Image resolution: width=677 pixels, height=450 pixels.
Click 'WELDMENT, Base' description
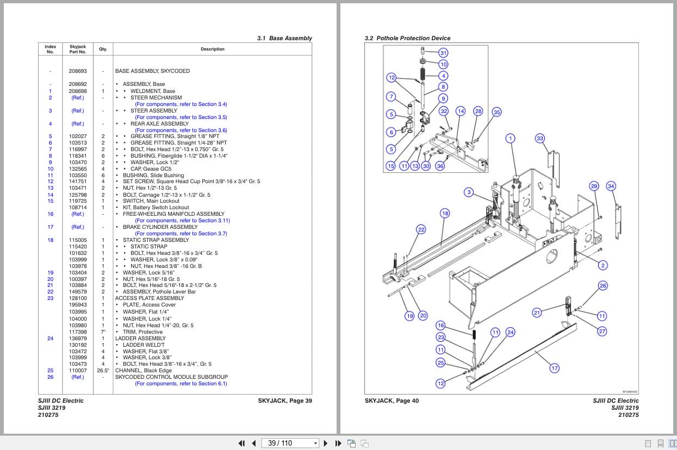pos(153,91)
